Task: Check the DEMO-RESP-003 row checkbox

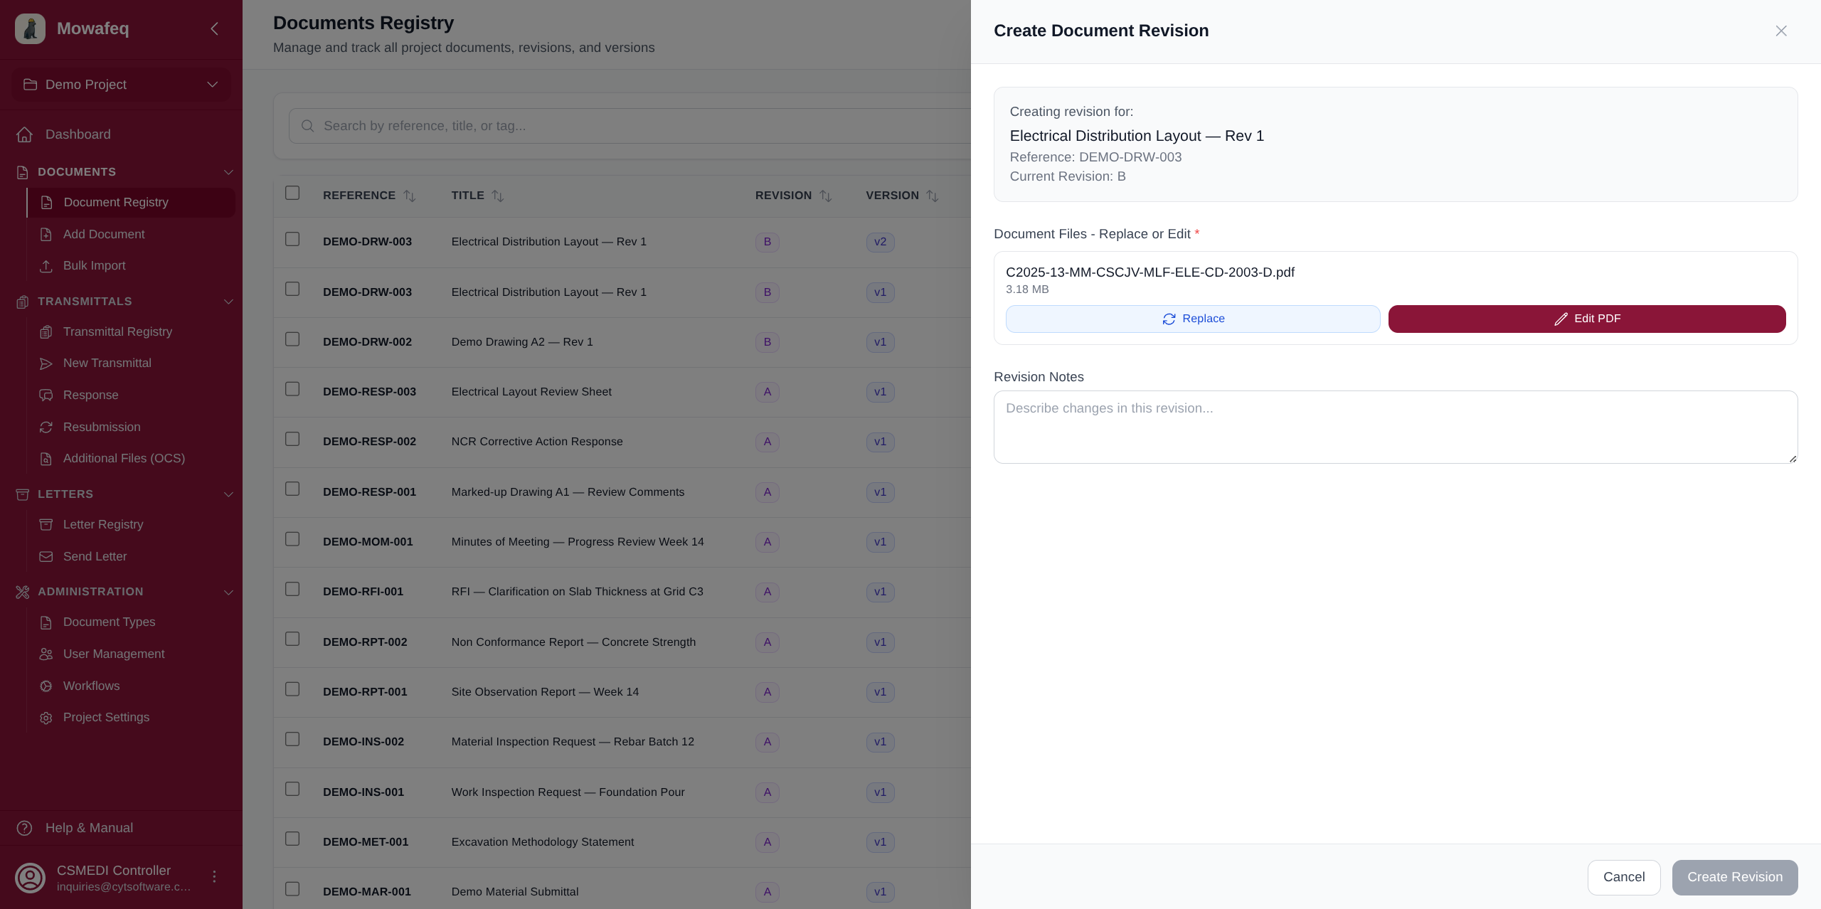Action: (292, 389)
